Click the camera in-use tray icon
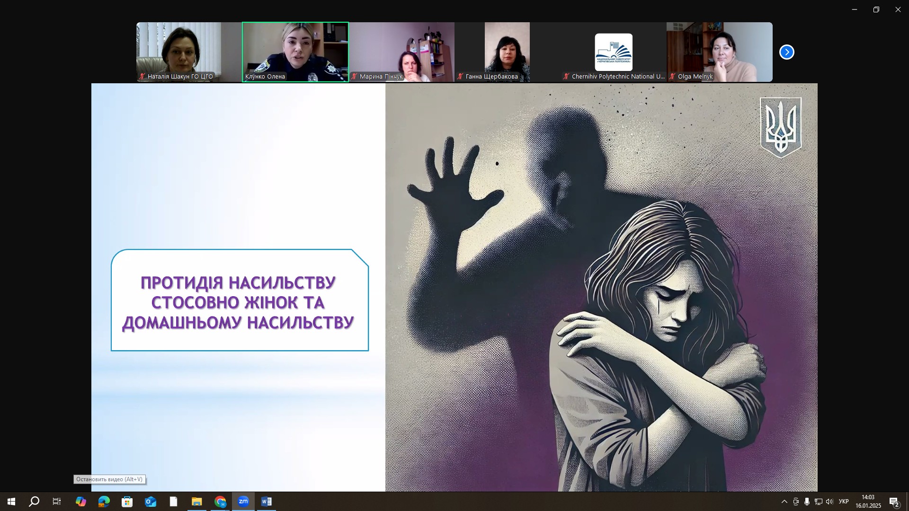 tap(796, 502)
